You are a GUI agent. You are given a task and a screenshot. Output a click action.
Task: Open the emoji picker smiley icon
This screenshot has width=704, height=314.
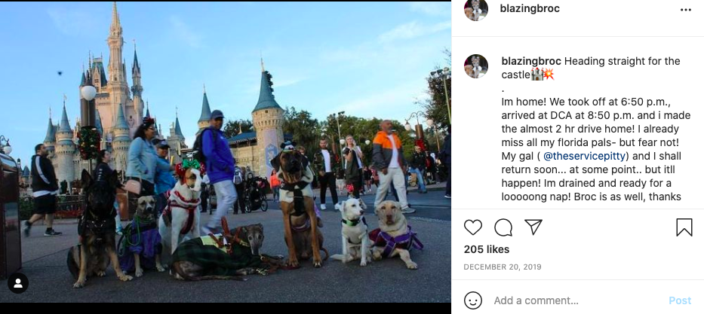coord(473,300)
